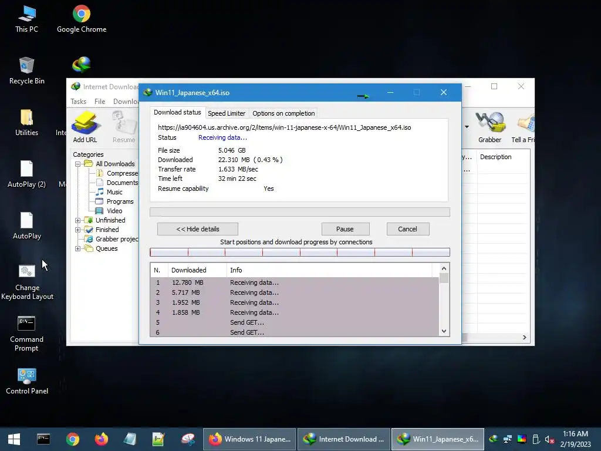Open Google Chrome desktop shortcut
Viewport: 601px width, 451px height.
click(81, 19)
